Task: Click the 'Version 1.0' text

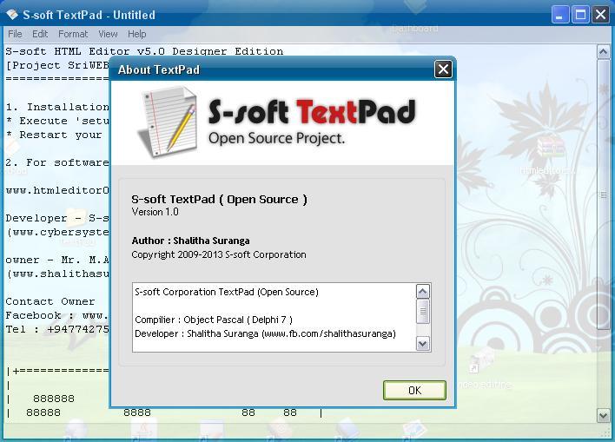Action: [x=155, y=212]
